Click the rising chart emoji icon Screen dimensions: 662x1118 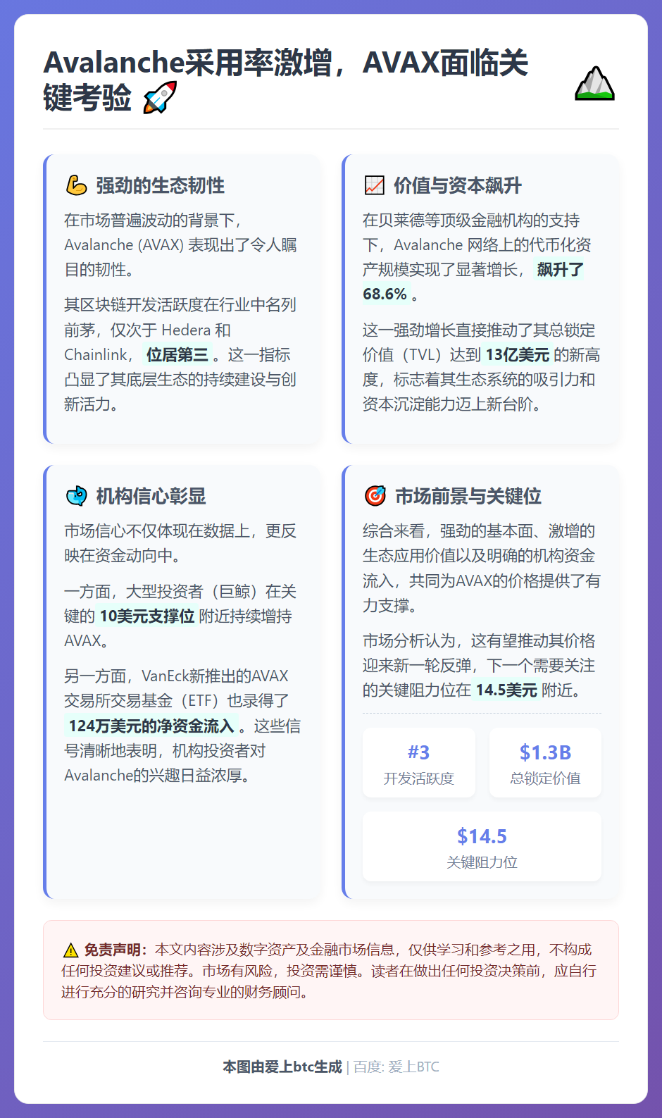coord(374,185)
